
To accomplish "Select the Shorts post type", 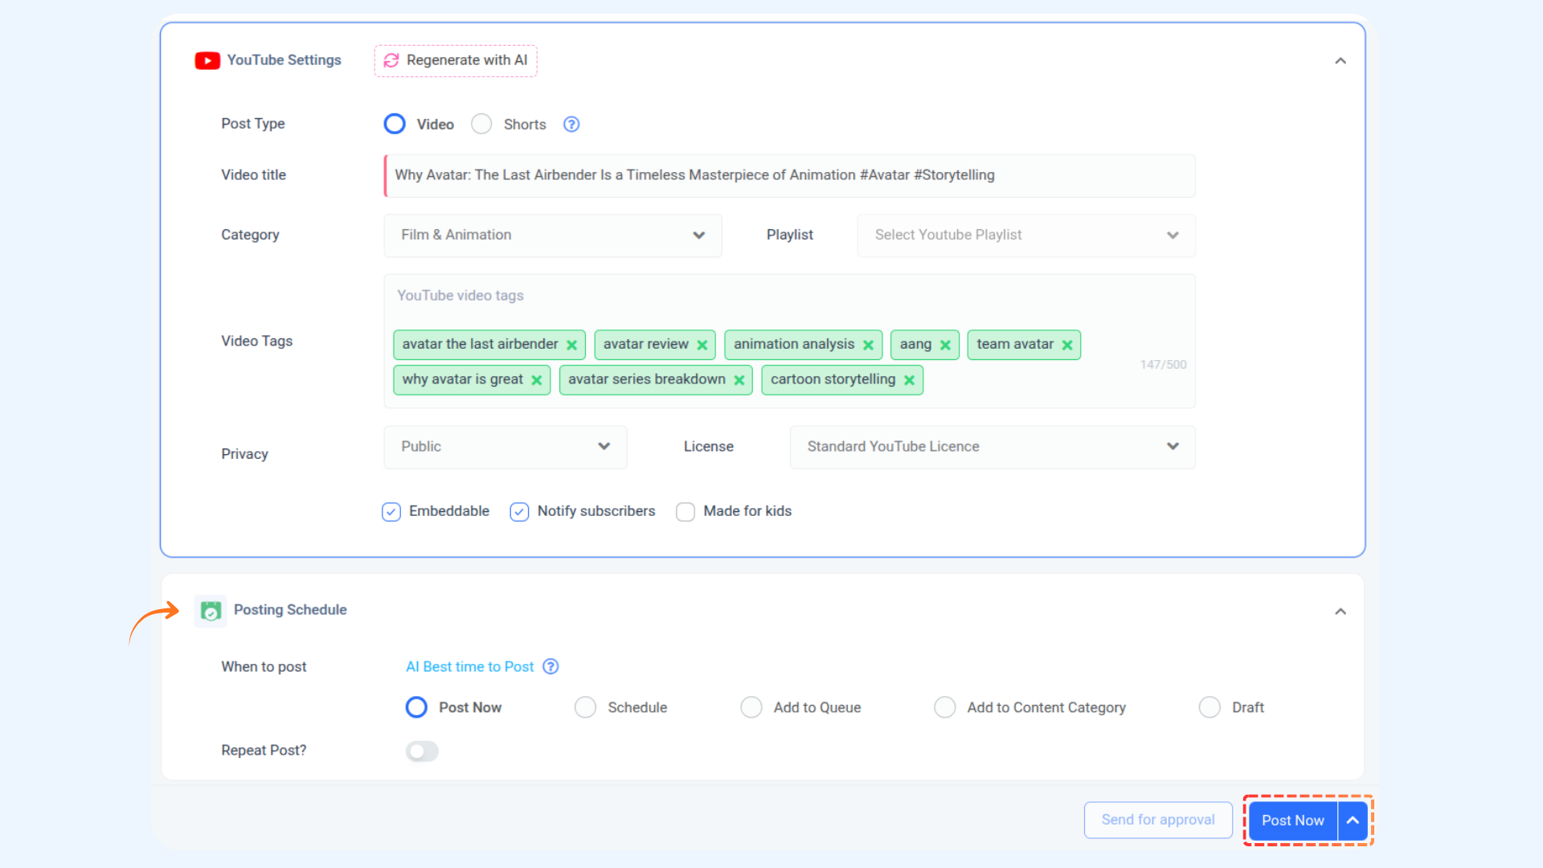I will tap(481, 124).
